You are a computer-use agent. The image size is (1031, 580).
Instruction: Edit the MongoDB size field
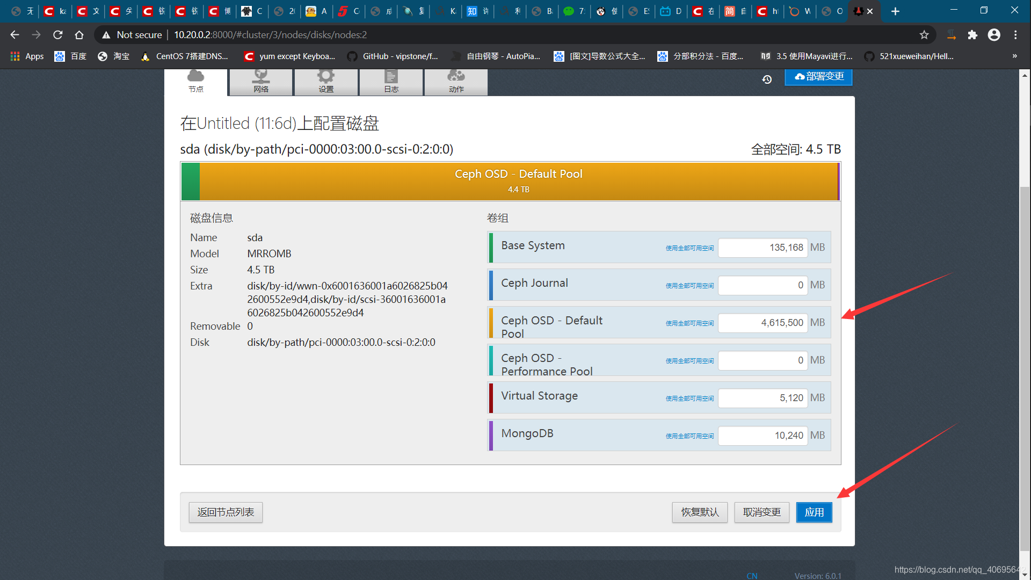pyautogui.click(x=763, y=436)
